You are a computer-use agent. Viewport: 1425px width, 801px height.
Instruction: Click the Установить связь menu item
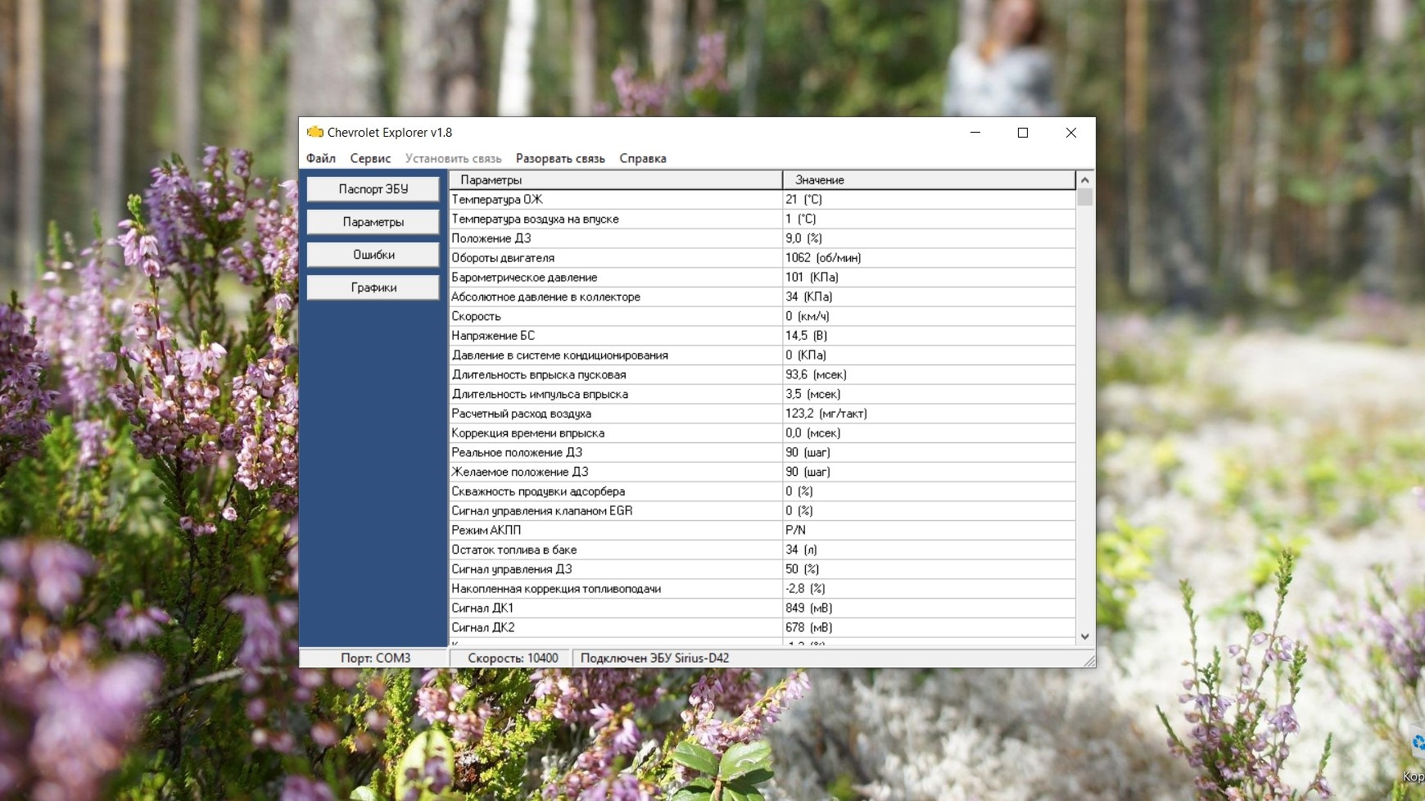pyautogui.click(x=453, y=158)
